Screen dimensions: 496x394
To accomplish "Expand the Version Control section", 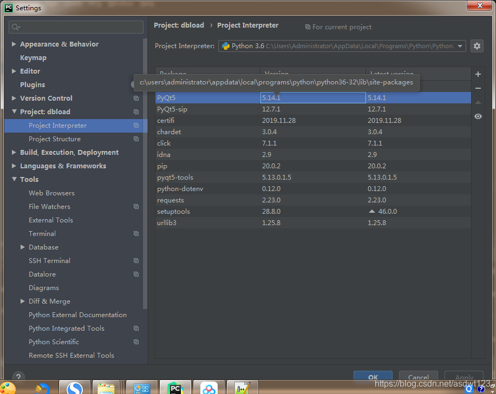I will coord(14,98).
